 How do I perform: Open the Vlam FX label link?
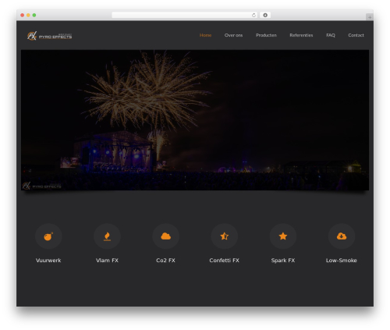(107, 261)
